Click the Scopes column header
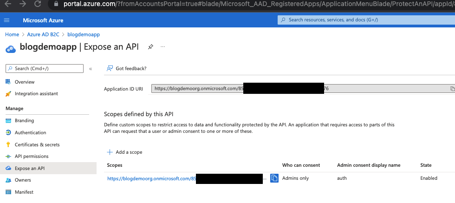The height and width of the screenshot is (203, 455). (x=115, y=165)
